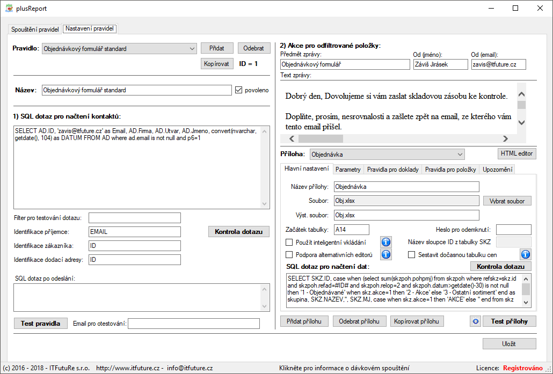This screenshot has height=374, width=553.
Task: Click data SQL query scrollbar down arrow
Action: (526, 302)
